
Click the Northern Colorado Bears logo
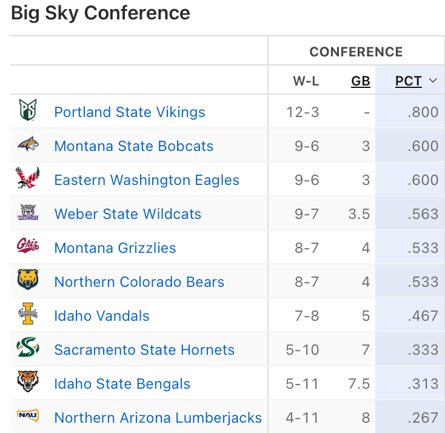(28, 281)
